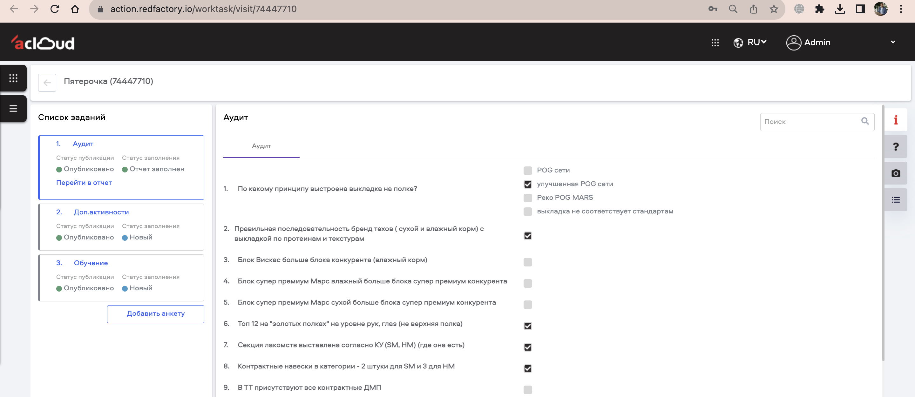Screen dimensions: 915x397
Task: Click Опубликовано status under Аудит task
Action: click(x=88, y=169)
